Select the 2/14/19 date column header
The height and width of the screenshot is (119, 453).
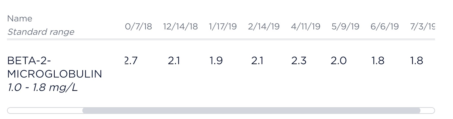264,26
